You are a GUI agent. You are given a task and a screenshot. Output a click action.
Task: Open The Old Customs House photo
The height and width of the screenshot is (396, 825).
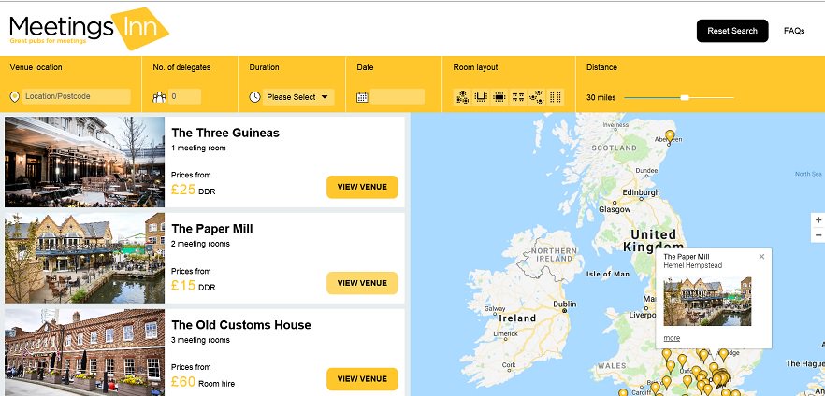tap(85, 352)
